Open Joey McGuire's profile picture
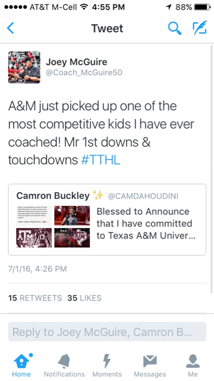This screenshot has width=214, height=381. [x=24, y=67]
